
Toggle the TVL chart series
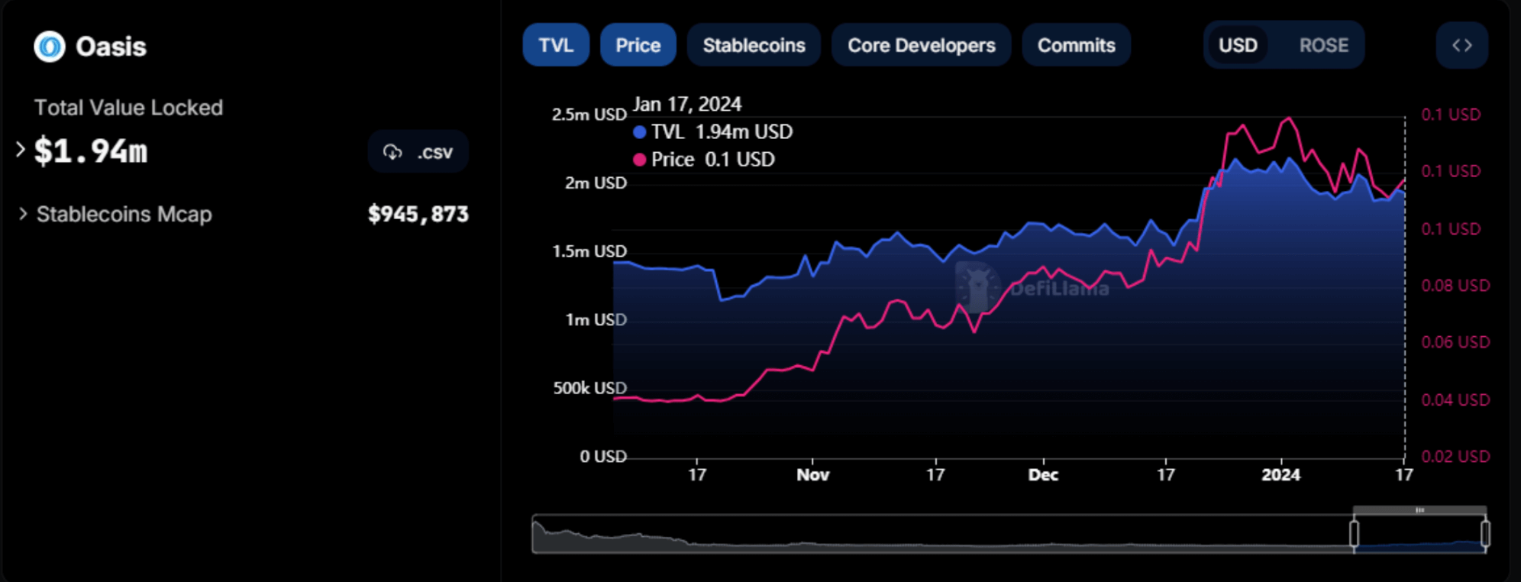tap(555, 45)
